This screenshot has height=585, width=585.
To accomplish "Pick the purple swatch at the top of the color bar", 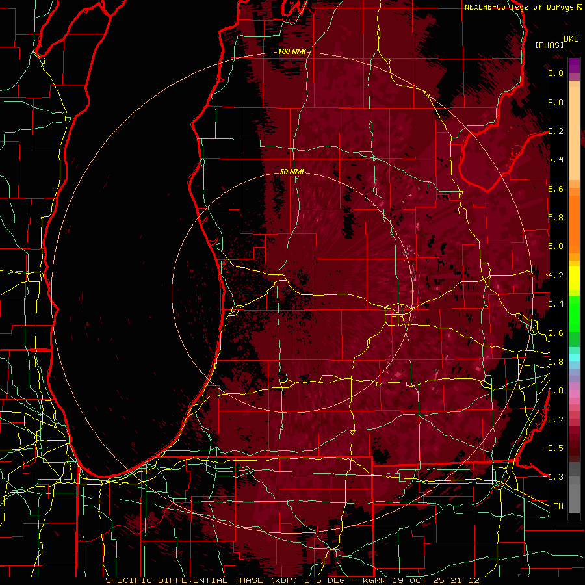I will [574, 65].
